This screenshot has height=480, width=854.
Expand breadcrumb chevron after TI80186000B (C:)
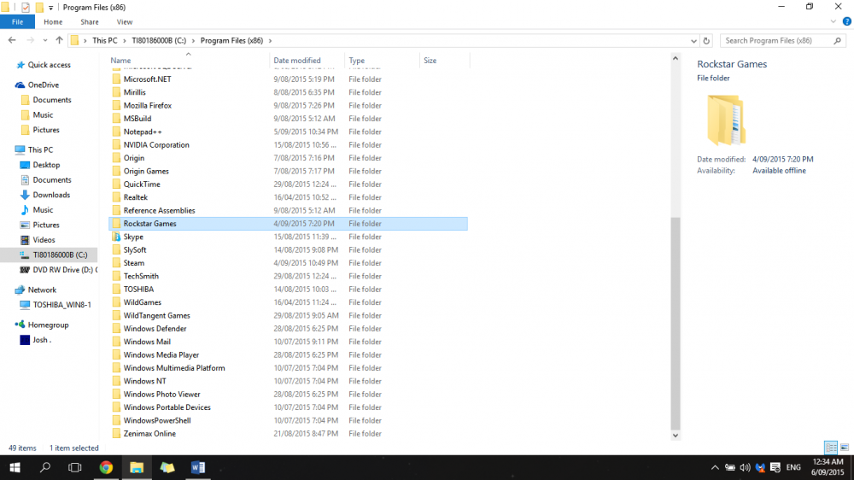193,41
